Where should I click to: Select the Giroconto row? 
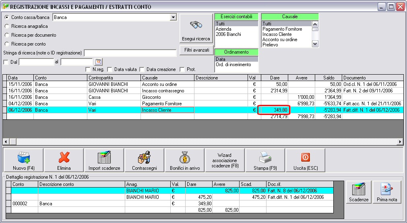(x=203, y=97)
